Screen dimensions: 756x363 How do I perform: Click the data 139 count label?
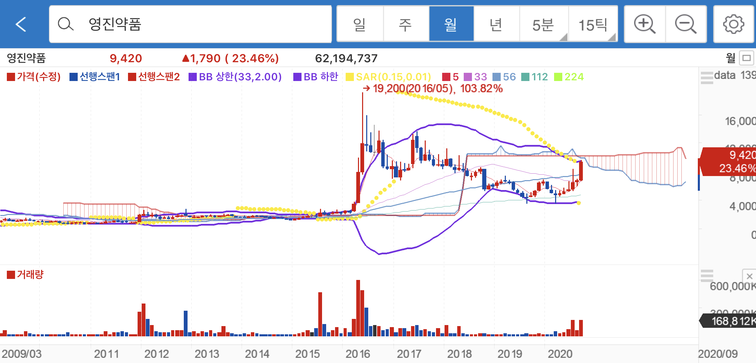(735, 75)
